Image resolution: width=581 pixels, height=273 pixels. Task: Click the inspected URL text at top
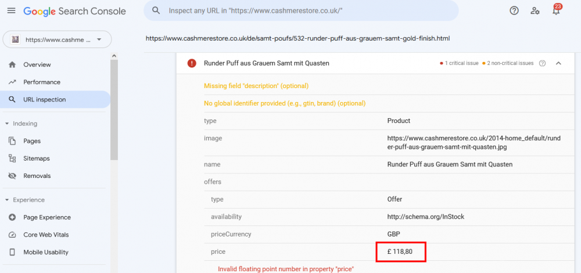coord(297,38)
